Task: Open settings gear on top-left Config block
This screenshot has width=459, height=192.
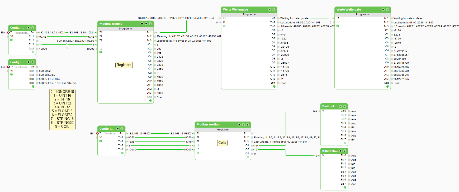Action: 29,28
